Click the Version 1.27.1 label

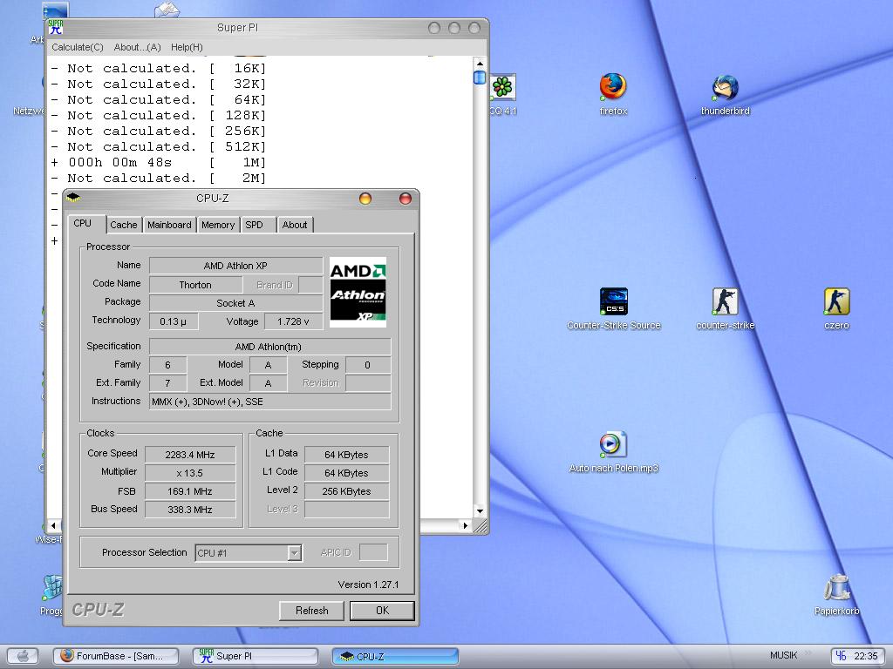click(368, 585)
